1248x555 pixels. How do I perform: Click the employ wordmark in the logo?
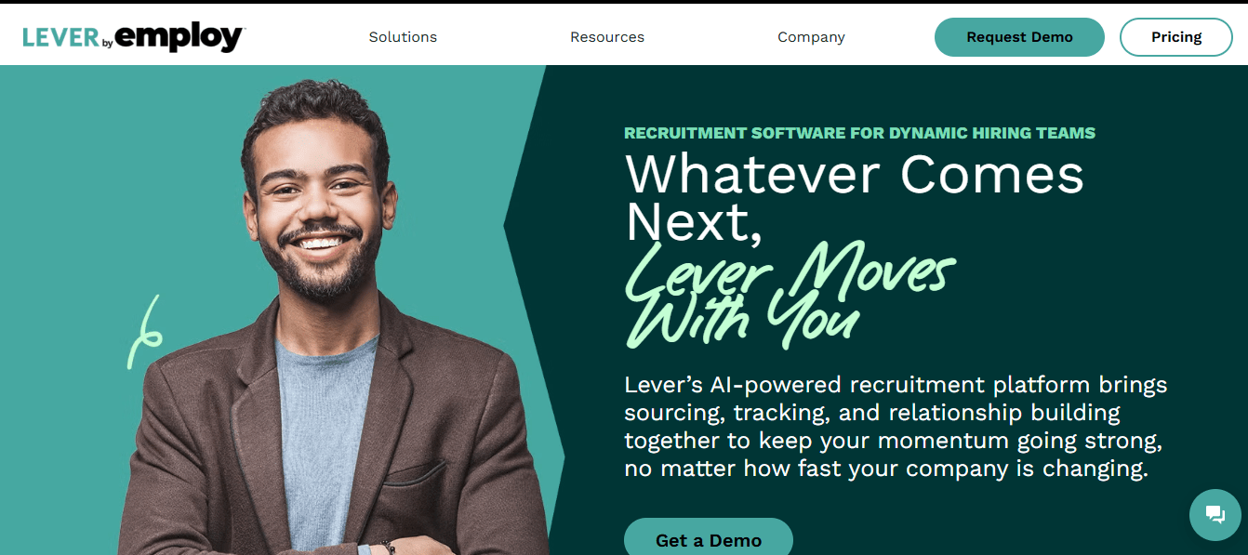pos(179,38)
